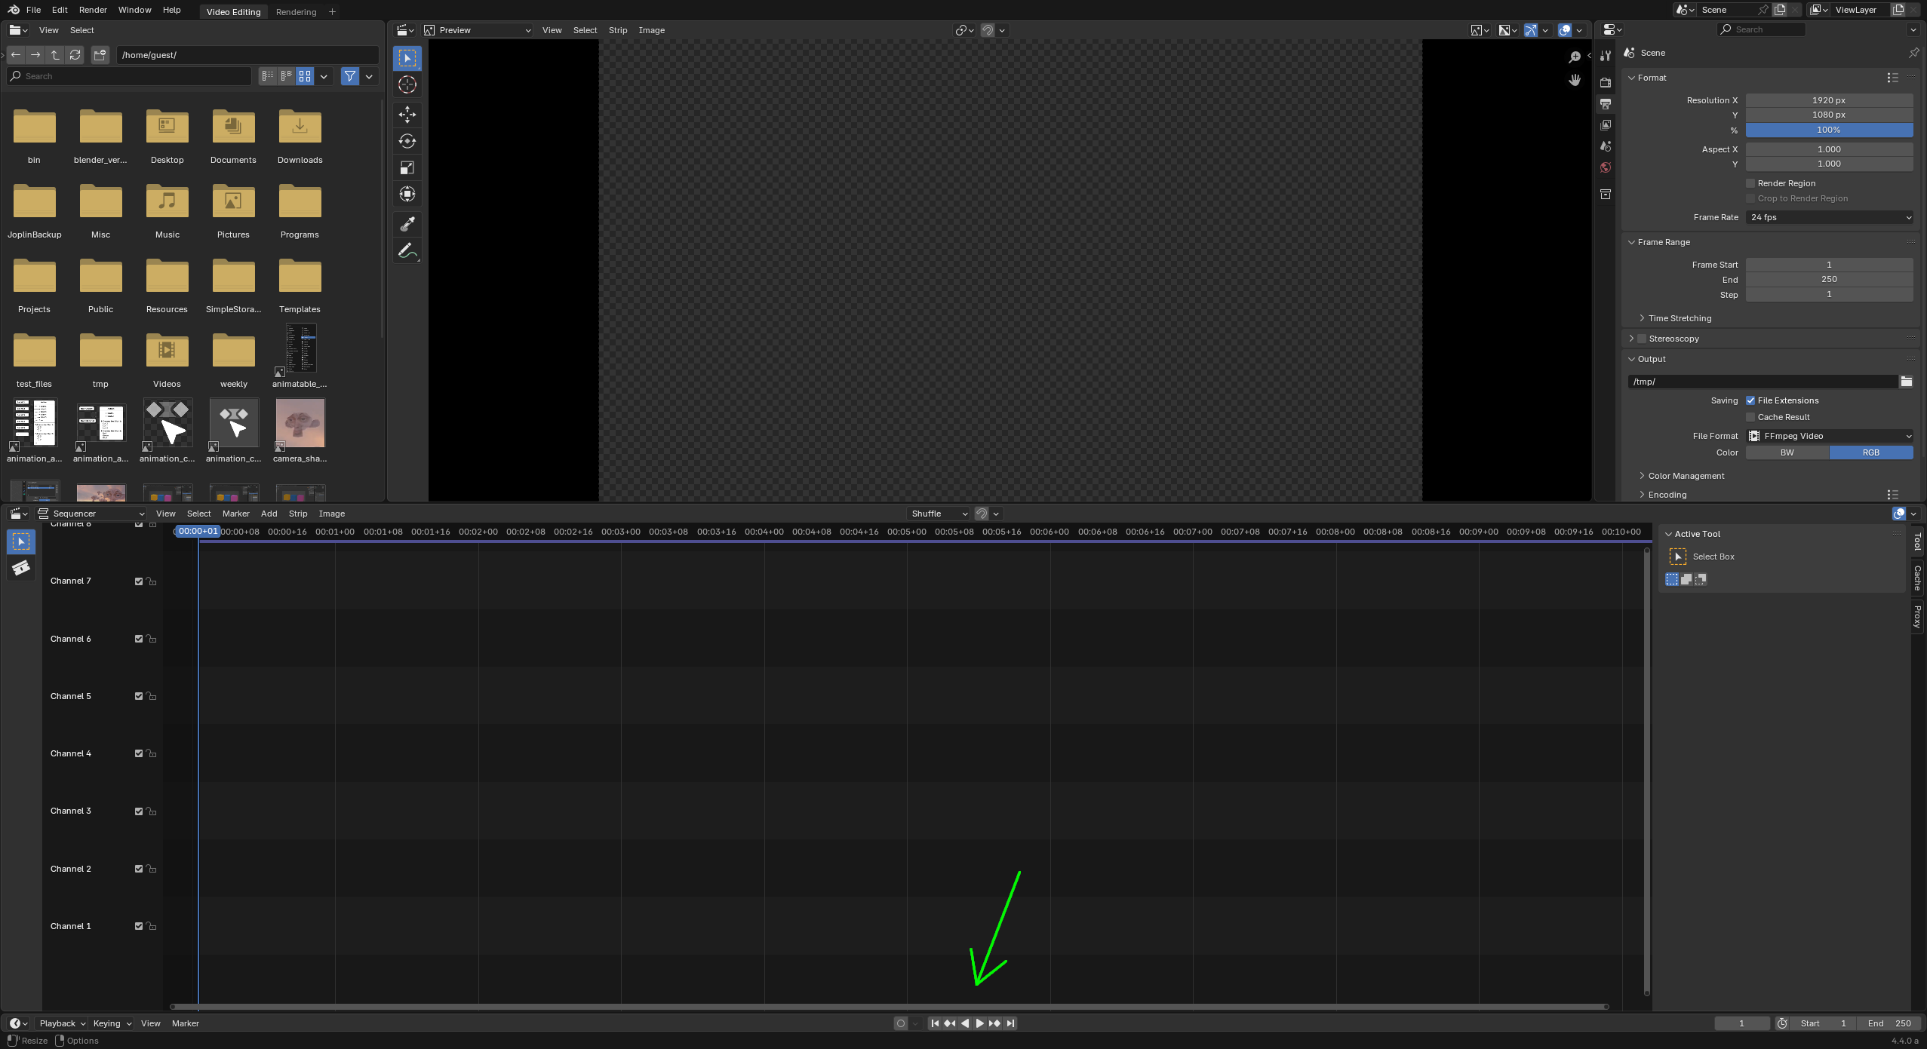Select the Rotate tool in preview
This screenshot has height=1049, width=1927.
(407, 141)
